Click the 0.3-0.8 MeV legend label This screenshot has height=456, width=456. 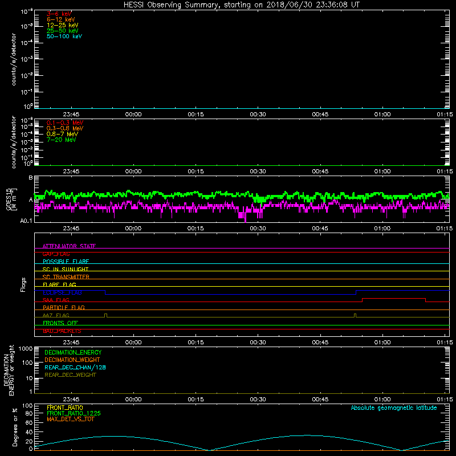(x=65, y=128)
